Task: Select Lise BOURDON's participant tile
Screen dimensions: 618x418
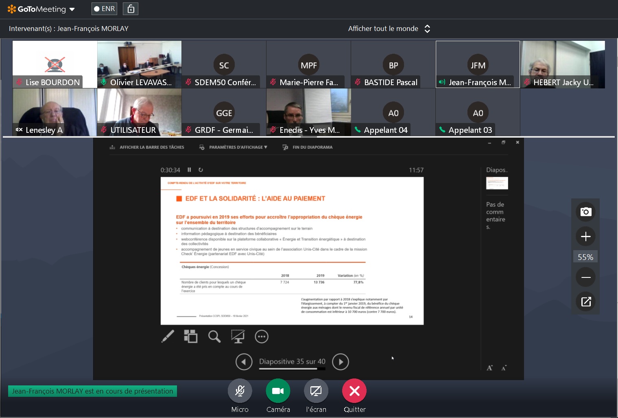Action: point(55,64)
